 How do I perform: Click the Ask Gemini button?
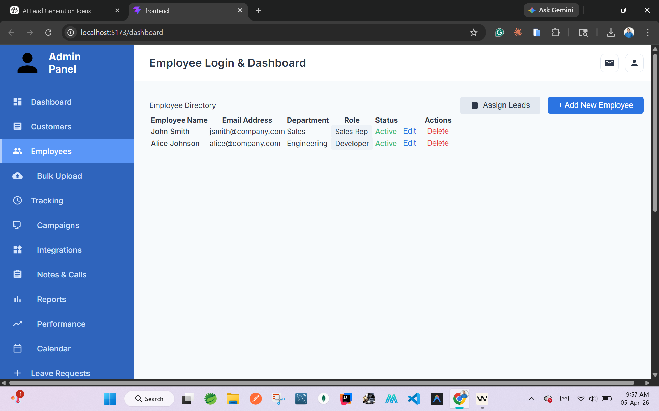tap(551, 10)
